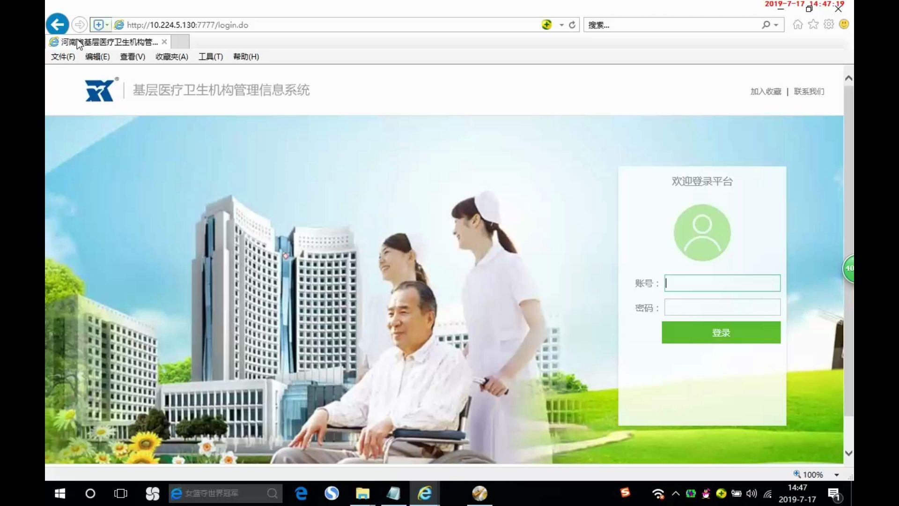Open the 文件(F) menu
Screen dimensions: 899x506
(63, 57)
